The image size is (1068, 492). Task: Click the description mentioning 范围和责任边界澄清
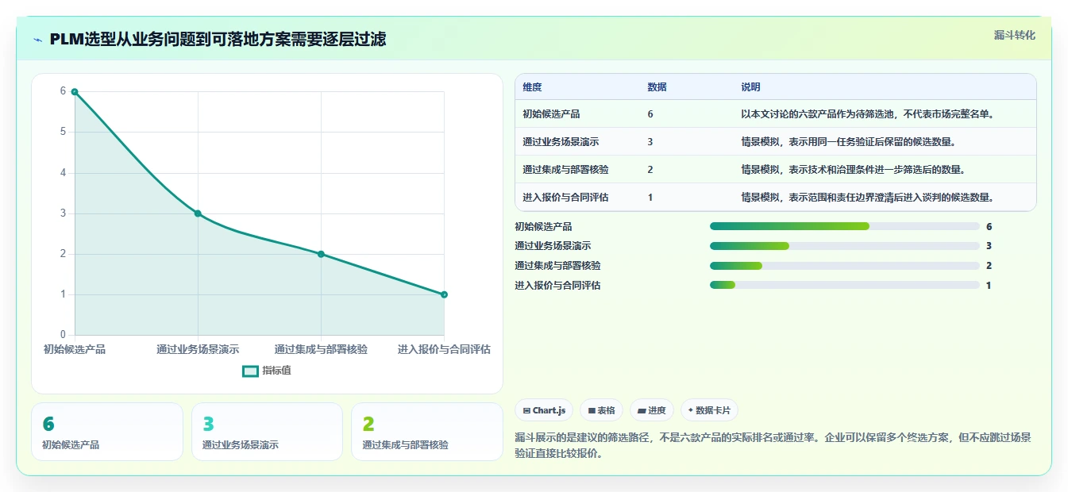(868, 198)
